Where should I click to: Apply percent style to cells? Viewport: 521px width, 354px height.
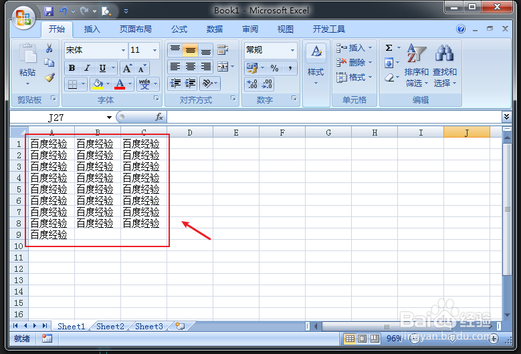click(x=274, y=68)
